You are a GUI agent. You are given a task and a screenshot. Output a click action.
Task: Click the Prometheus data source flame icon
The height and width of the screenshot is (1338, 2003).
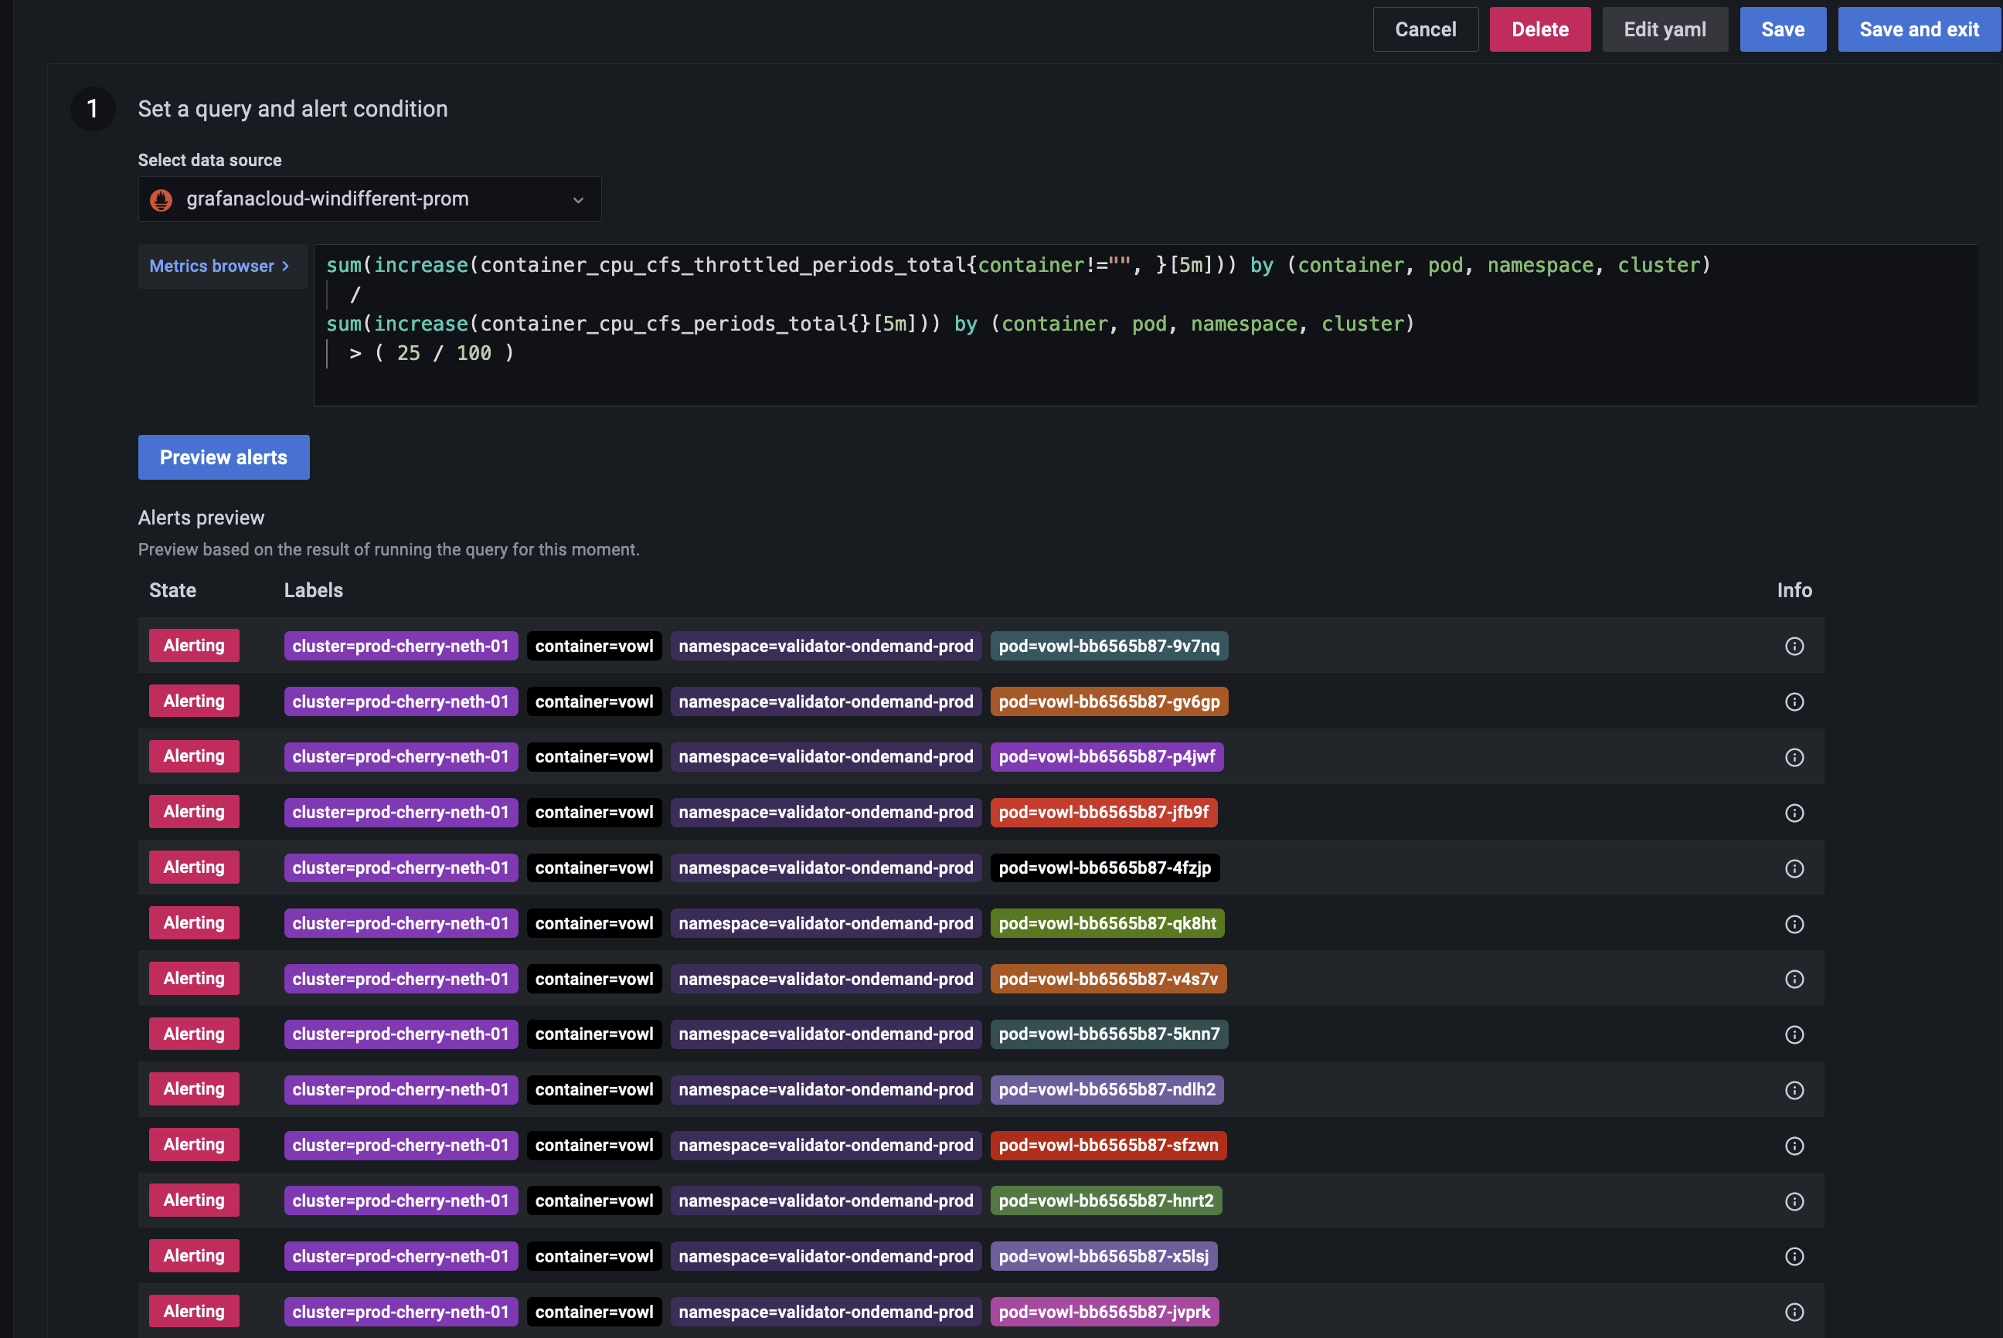click(162, 199)
